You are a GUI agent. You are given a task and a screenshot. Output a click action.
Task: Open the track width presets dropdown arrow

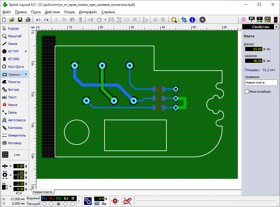click(10, 166)
